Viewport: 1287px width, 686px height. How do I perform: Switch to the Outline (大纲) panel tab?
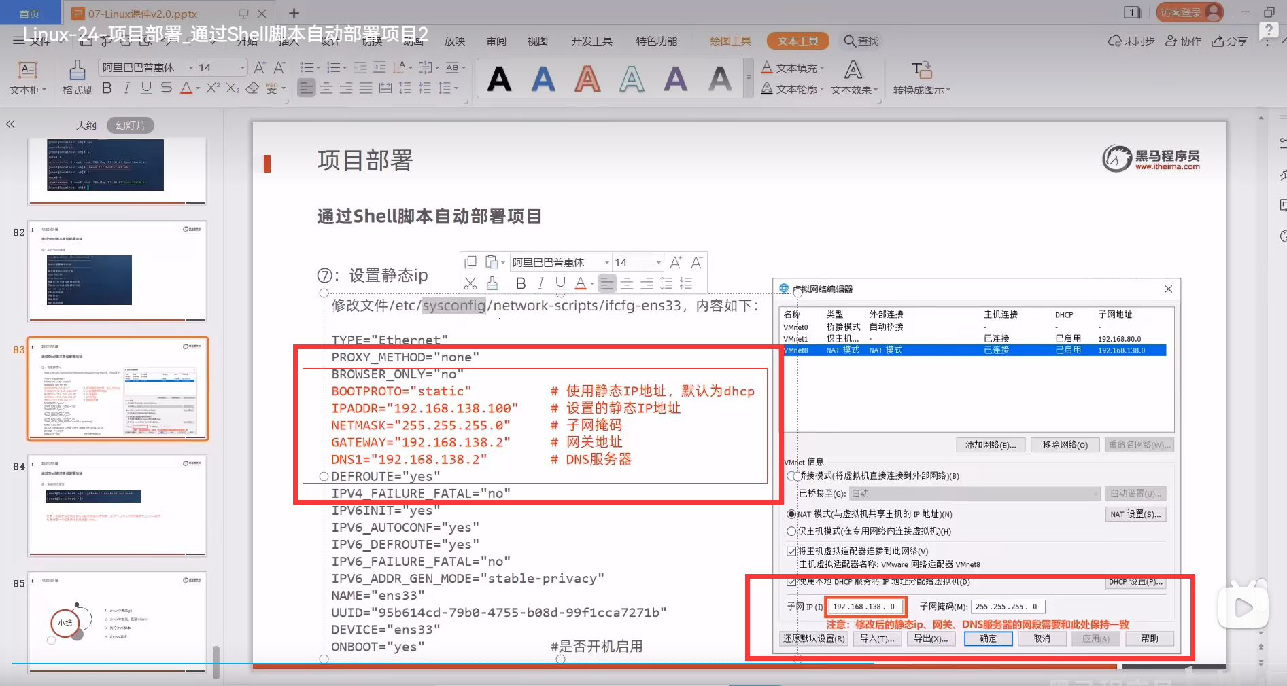point(86,126)
